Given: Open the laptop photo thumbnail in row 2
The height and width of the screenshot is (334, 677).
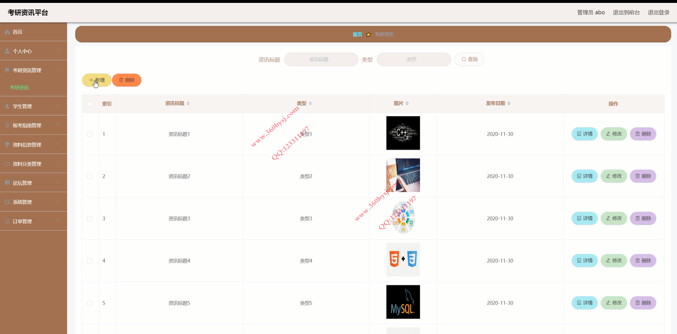Looking at the screenshot, I should (x=403, y=175).
